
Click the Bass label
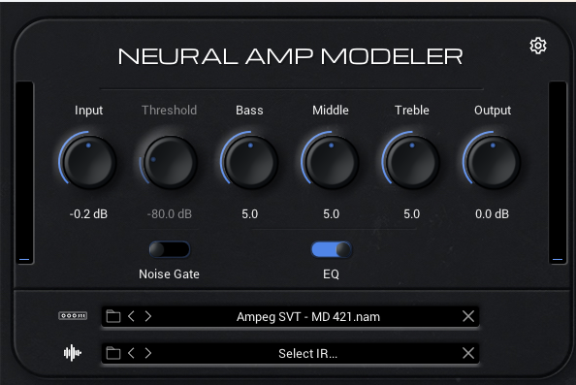(250, 111)
